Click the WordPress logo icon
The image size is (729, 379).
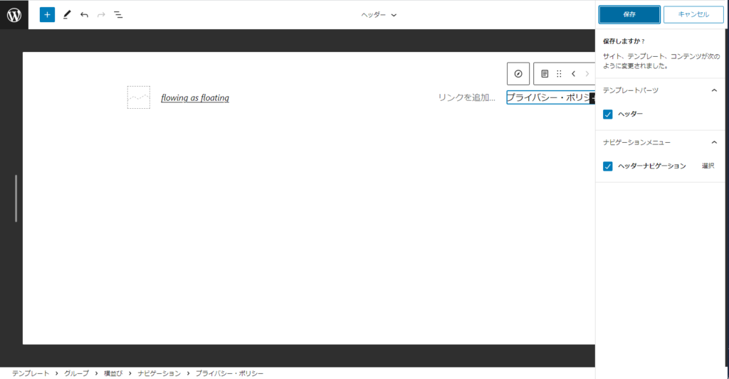(14, 14)
